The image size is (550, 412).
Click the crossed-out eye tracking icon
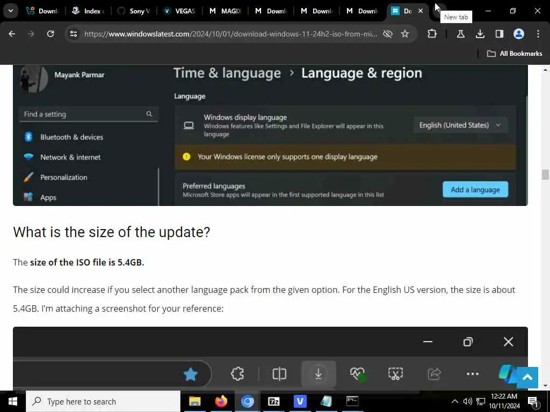[x=388, y=34]
